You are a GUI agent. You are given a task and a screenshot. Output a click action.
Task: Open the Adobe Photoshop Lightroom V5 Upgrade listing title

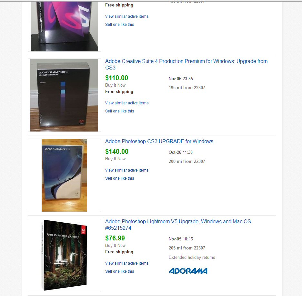pos(178,225)
